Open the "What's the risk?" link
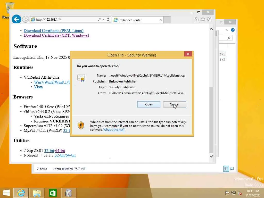 coord(114,130)
